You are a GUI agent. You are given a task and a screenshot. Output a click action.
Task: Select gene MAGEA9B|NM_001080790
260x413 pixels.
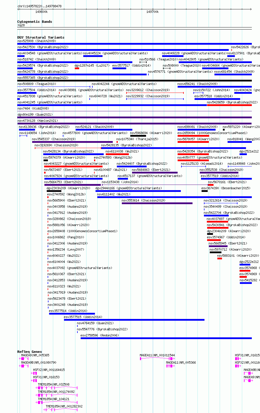click(39, 362)
